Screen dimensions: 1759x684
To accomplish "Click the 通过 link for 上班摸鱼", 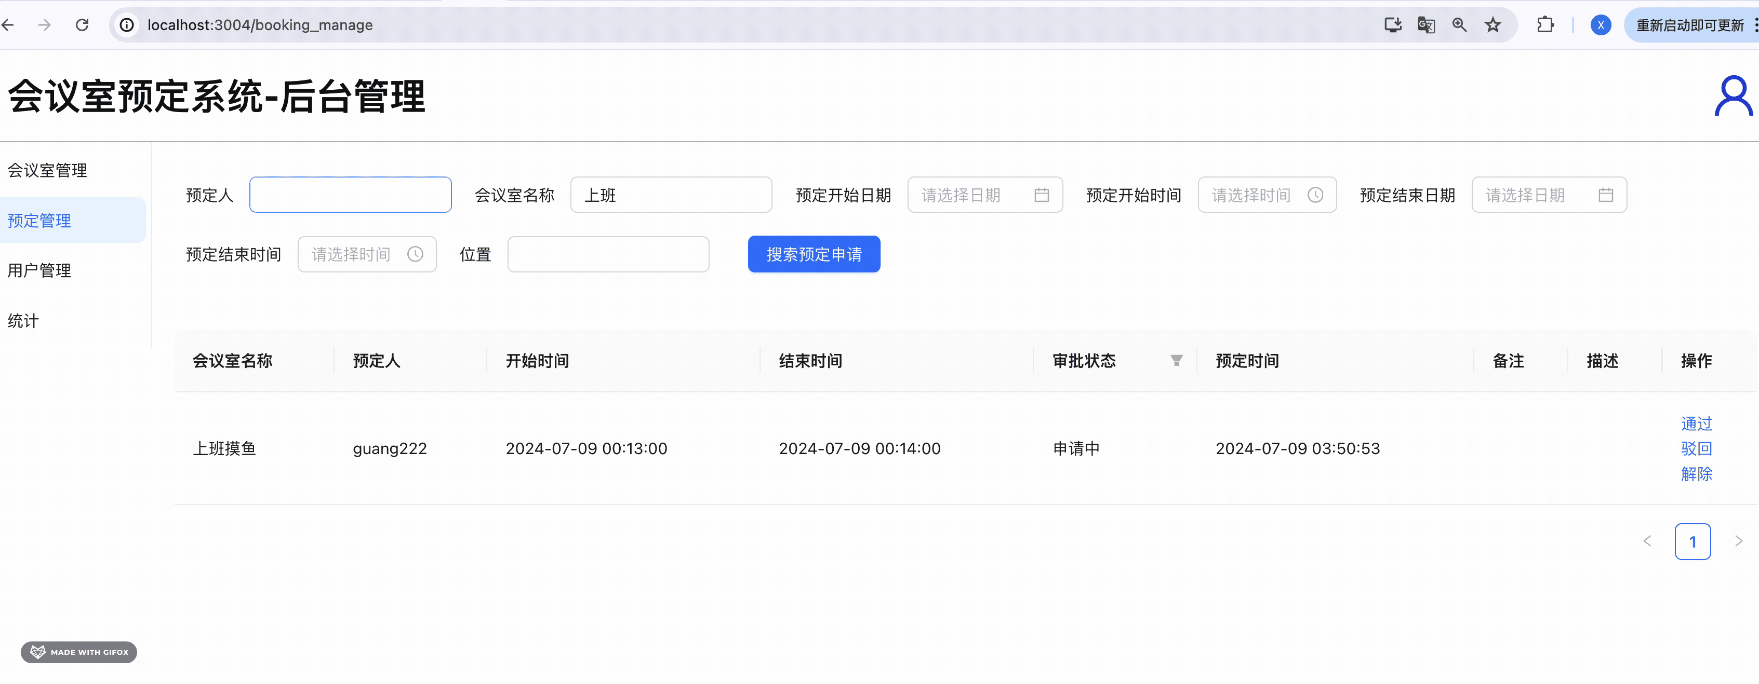I will (x=1696, y=423).
